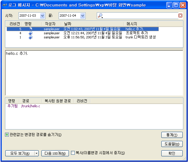The height and width of the screenshot is (162, 188).
Task: Expand the 모두 보기 split button arrow
Action: [37, 153]
